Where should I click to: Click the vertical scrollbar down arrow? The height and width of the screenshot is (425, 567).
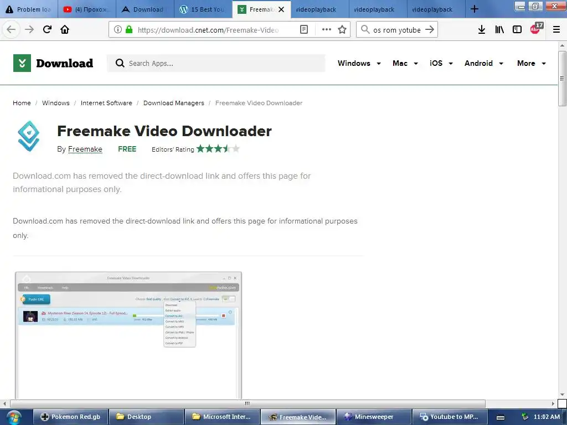[x=562, y=395]
